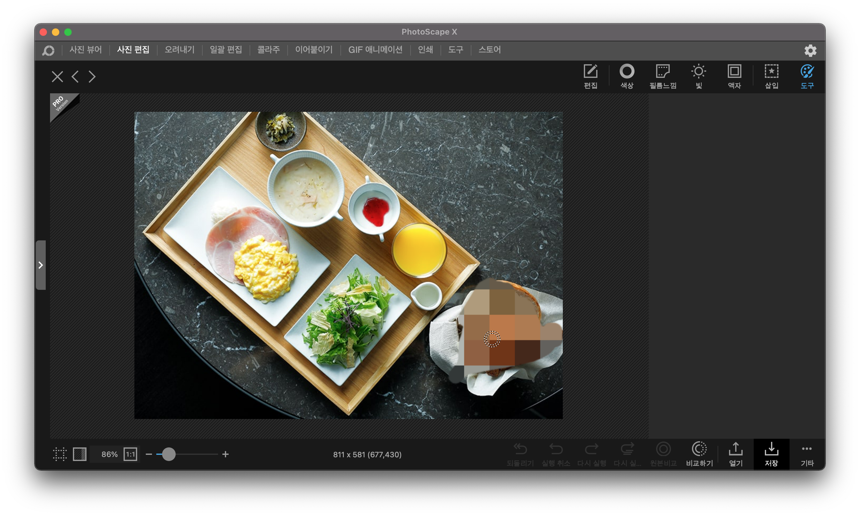
Task: Click the 열기 (Open) upload icon
Action: pos(735,449)
